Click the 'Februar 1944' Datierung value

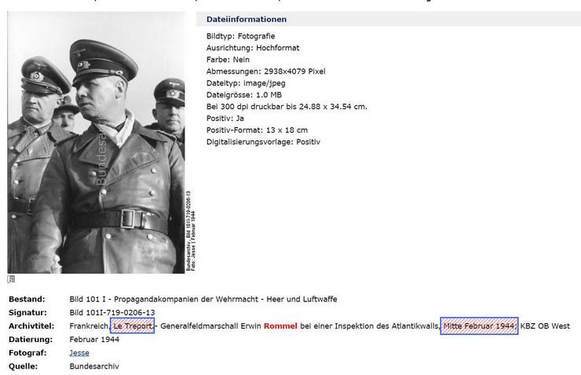point(94,340)
